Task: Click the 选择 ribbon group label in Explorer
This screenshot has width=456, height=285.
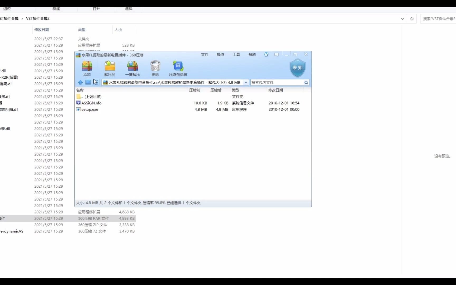Action: pyautogui.click(x=129, y=9)
